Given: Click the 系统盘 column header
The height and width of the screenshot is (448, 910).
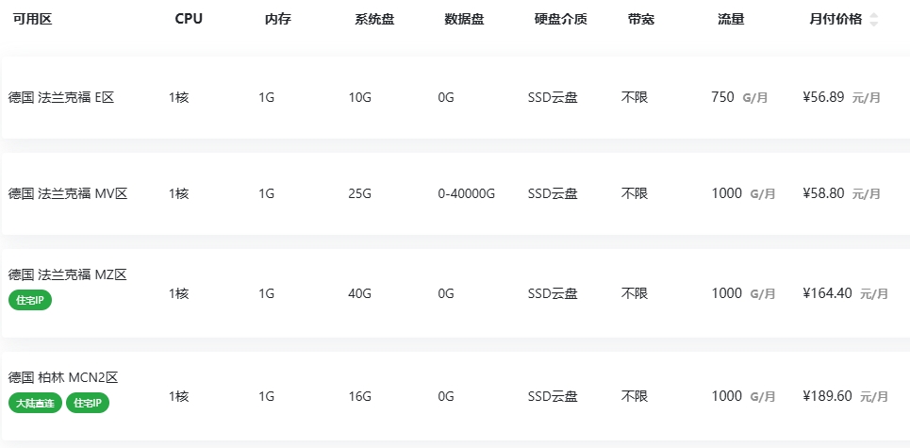Looking at the screenshot, I should (x=374, y=20).
